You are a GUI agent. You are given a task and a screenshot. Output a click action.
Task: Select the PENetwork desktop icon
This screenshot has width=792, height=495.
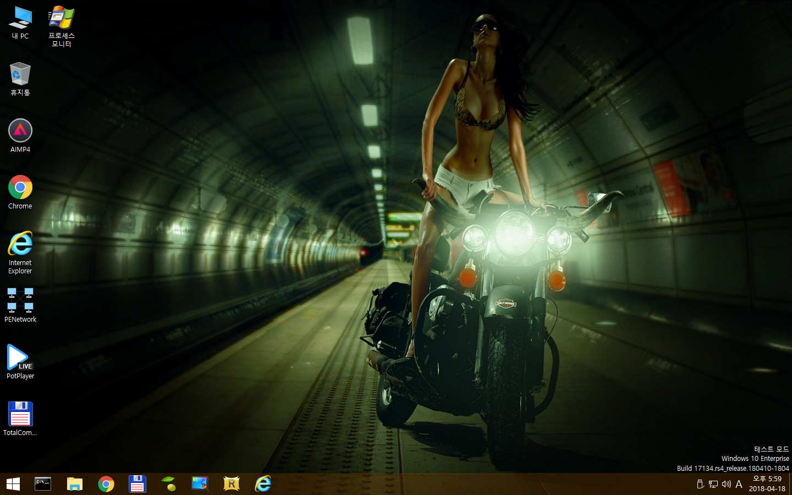click(x=20, y=306)
